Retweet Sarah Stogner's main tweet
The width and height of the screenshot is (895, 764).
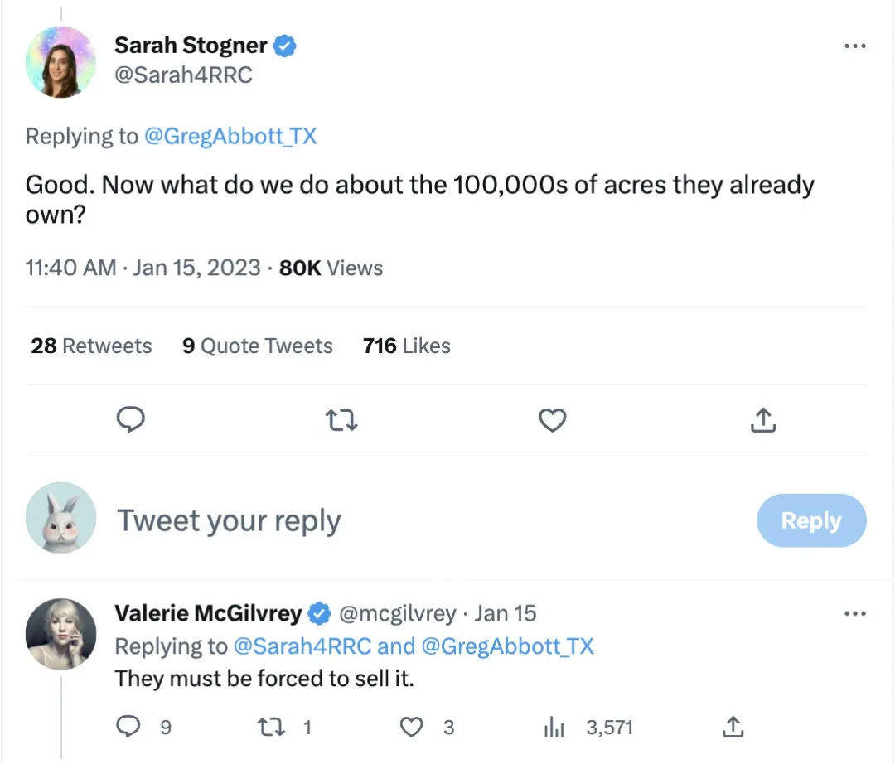pyautogui.click(x=342, y=421)
